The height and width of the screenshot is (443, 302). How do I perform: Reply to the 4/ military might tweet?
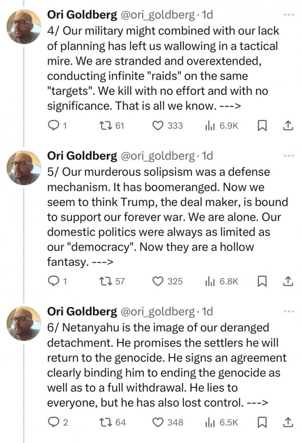coord(53,126)
